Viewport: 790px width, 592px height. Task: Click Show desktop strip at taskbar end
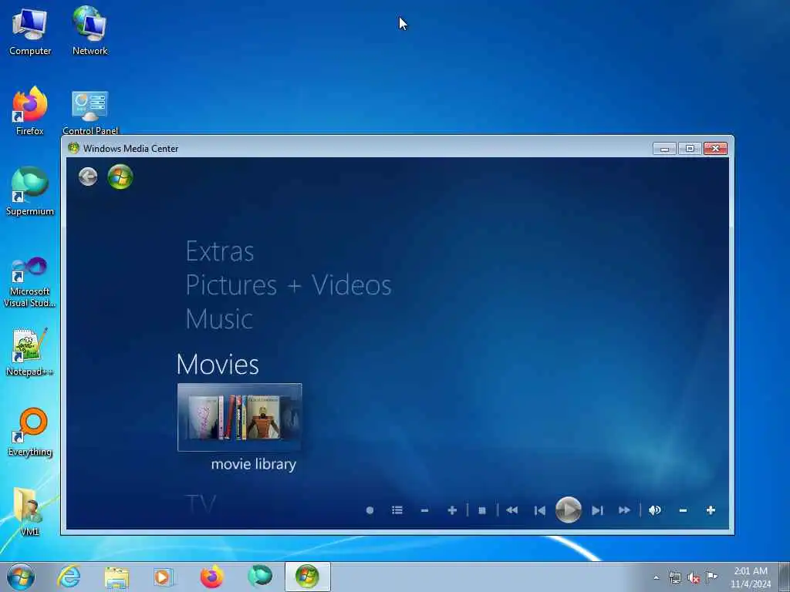pos(784,577)
